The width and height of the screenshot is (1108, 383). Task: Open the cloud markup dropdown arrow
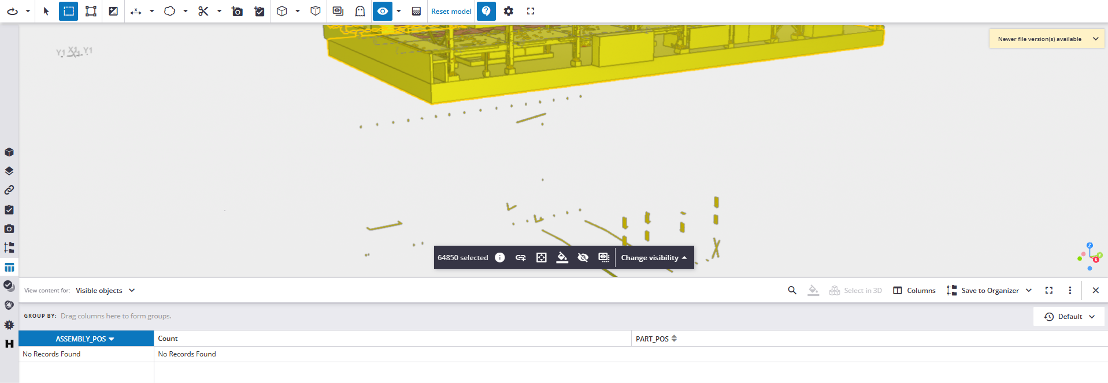[185, 11]
